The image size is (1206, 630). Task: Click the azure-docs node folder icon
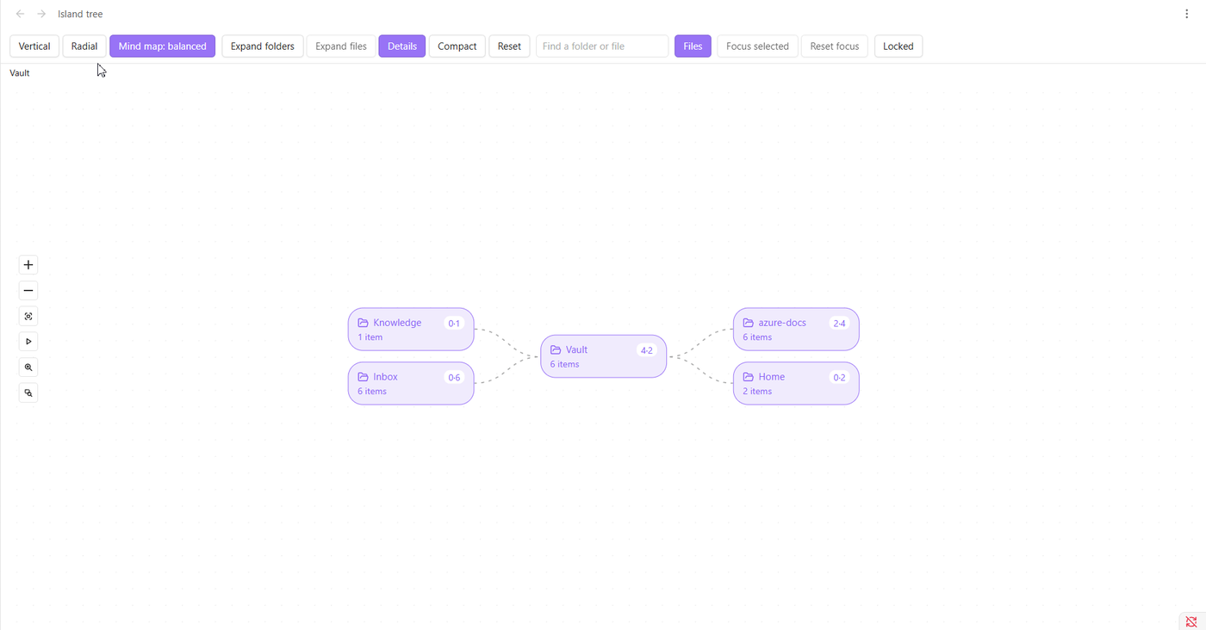click(749, 323)
